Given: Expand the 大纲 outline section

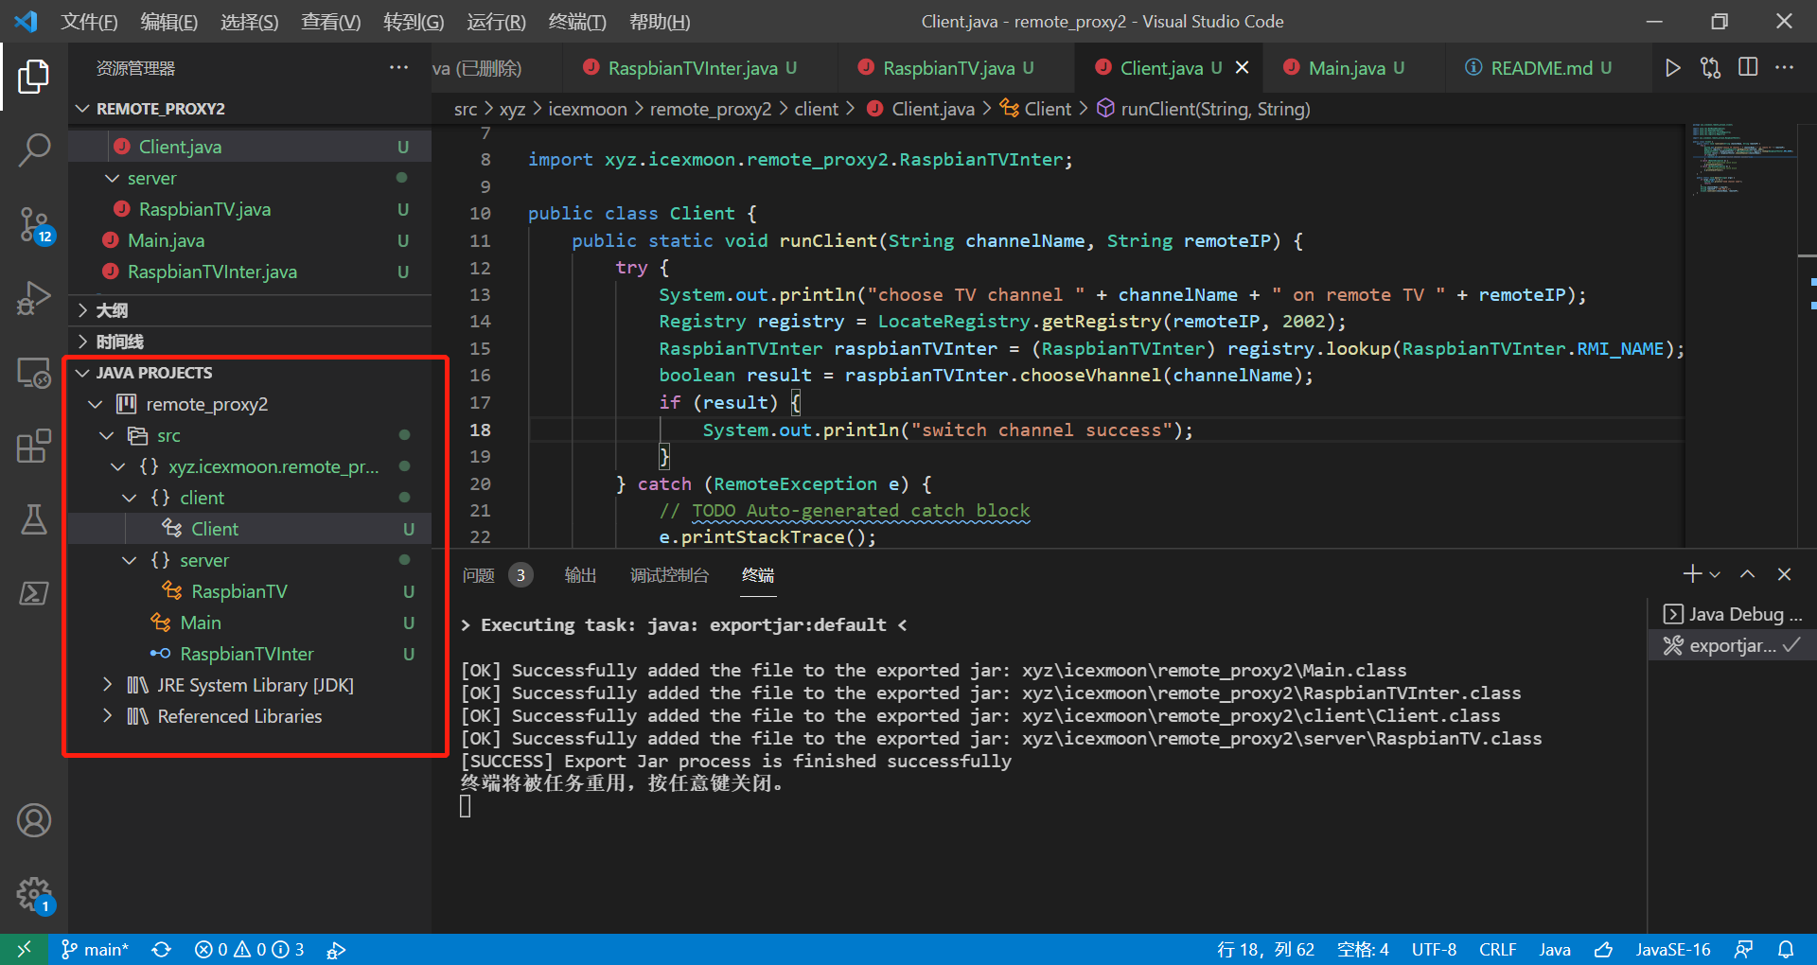Looking at the screenshot, I should click(83, 310).
